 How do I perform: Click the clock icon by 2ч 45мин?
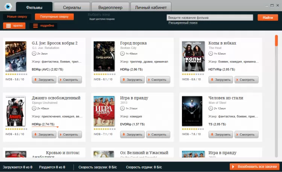point(34,108)
